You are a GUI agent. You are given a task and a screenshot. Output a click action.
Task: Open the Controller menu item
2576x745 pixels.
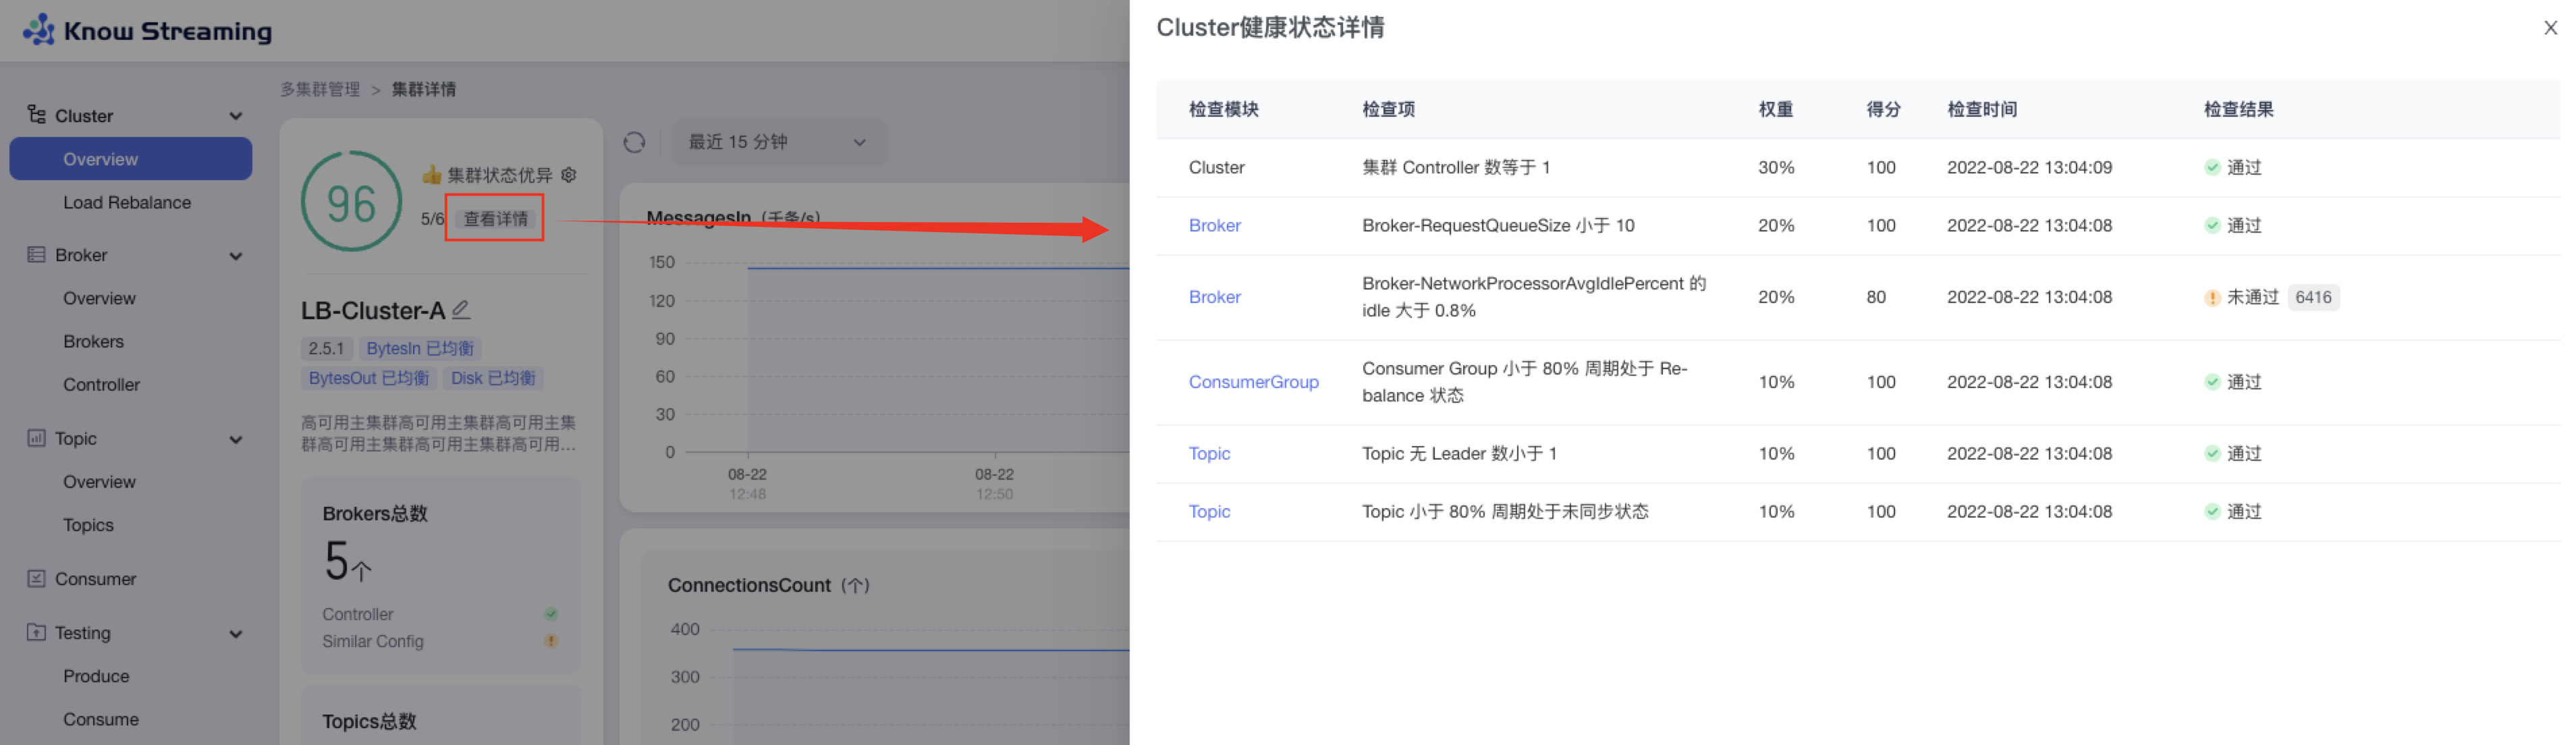coord(101,385)
